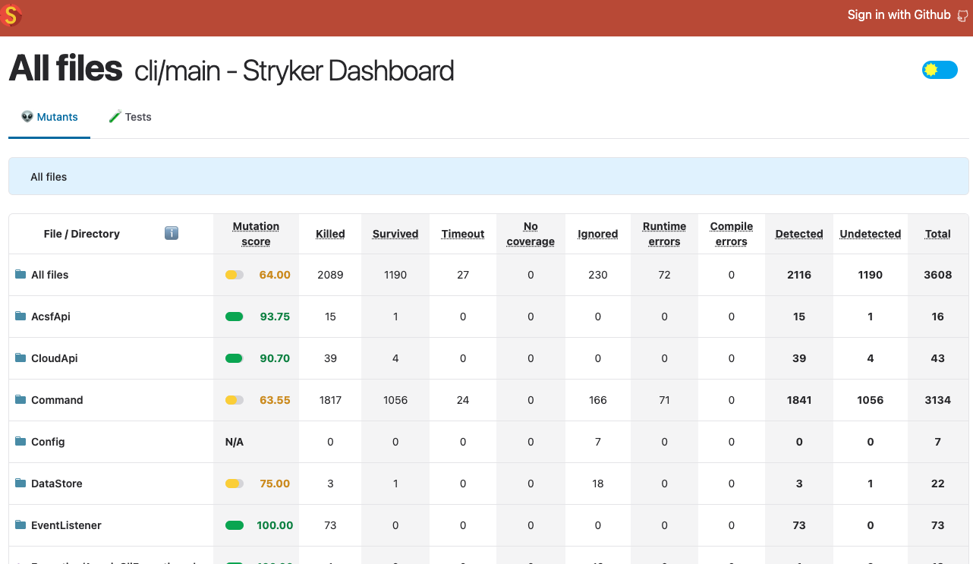Click the Survived column header
This screenshot has height=564, width=973.
pos(395,234)
